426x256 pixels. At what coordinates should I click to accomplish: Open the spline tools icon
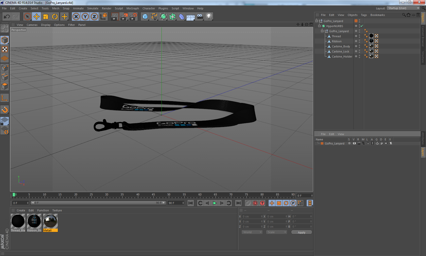(x=154, y=17)
